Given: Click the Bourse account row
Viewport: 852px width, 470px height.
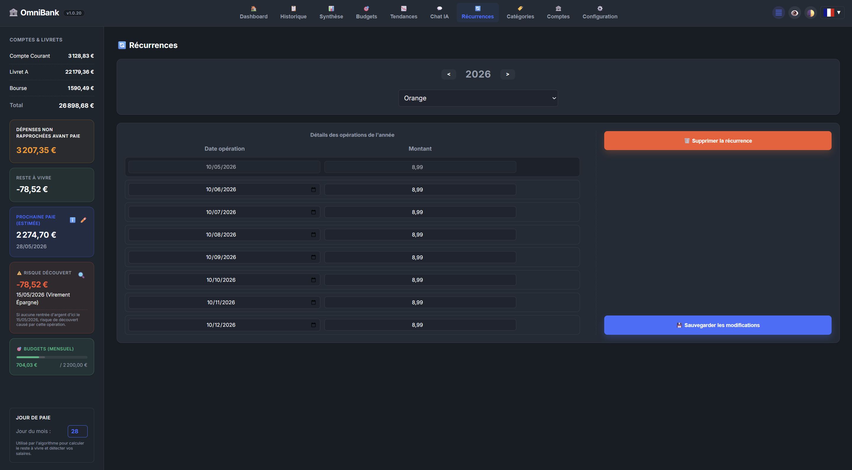Looking at the screenshot, I should click(52, 88).
